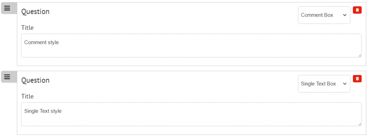The height and width of the screenshot is (137, 368).
Task: Click the resize grip of the Comment style textarea
Action: (360, 56)
